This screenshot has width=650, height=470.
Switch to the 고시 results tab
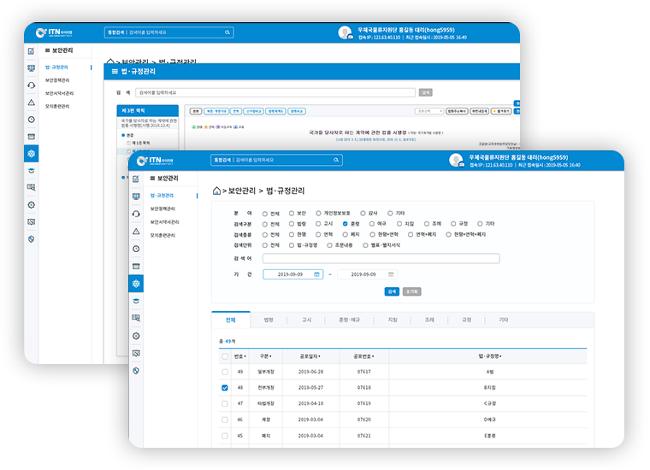pyautogui.click(x=307, y=320)
